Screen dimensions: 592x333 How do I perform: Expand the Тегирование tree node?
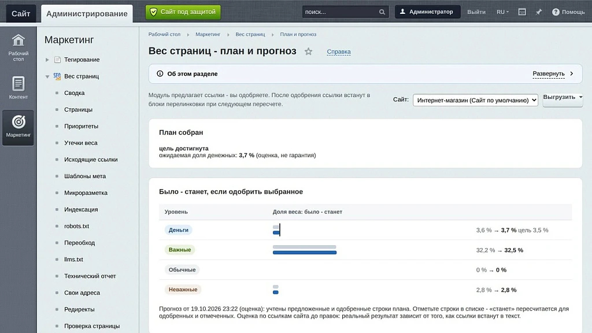click(47, 60)
